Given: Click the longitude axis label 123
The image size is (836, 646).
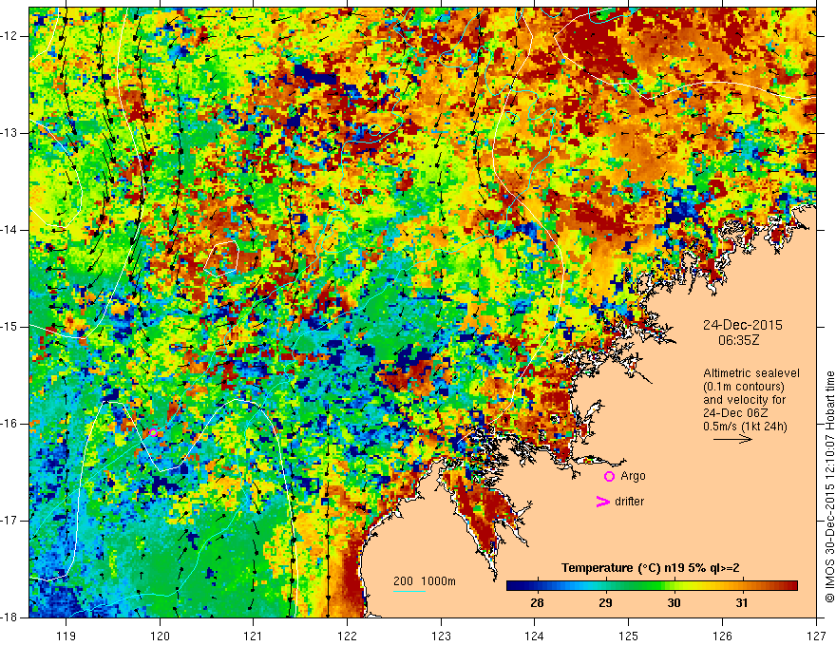Looking at the screenshot, I should (441, 636).
